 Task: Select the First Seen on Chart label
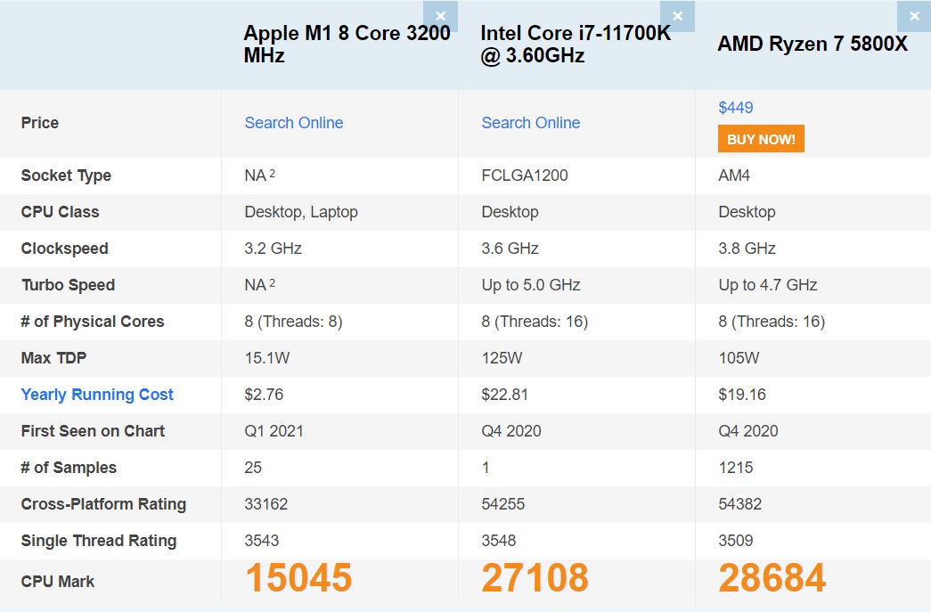93,431
